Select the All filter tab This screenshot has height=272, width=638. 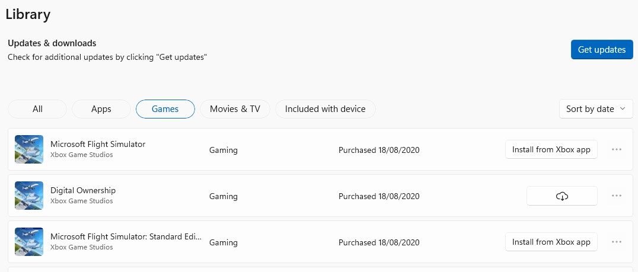(37, 109)
